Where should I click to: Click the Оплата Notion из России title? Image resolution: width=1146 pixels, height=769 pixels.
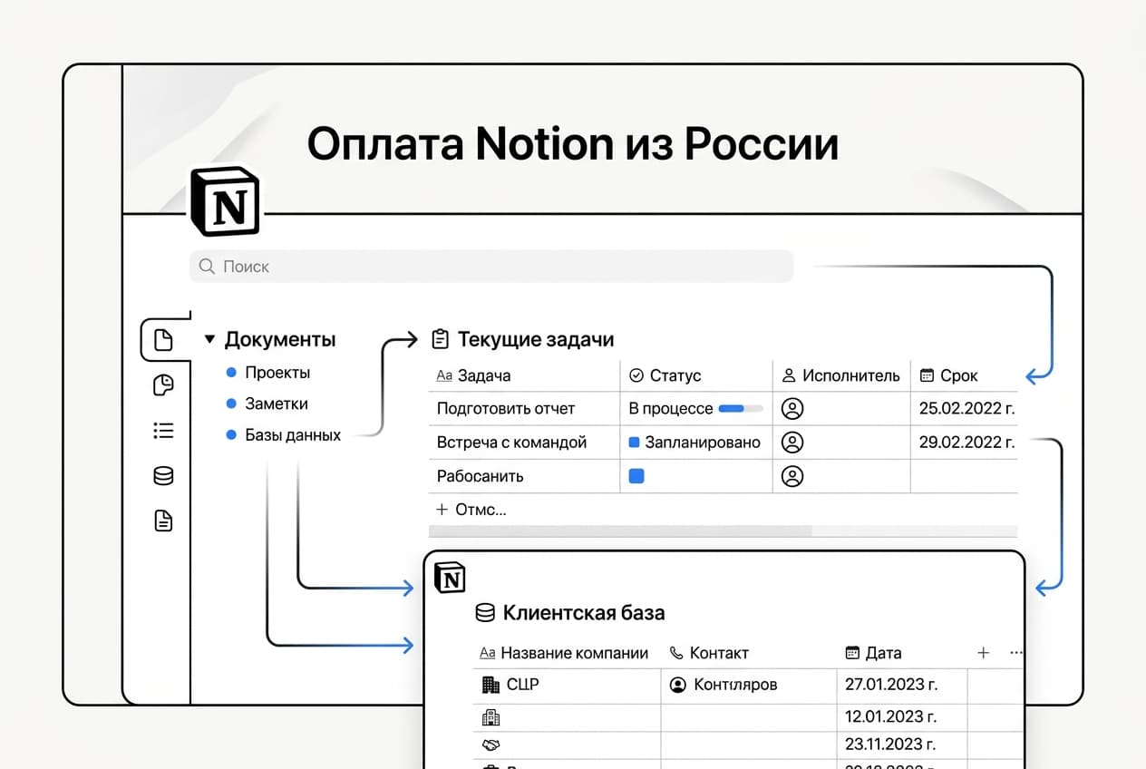coord(573,144)
